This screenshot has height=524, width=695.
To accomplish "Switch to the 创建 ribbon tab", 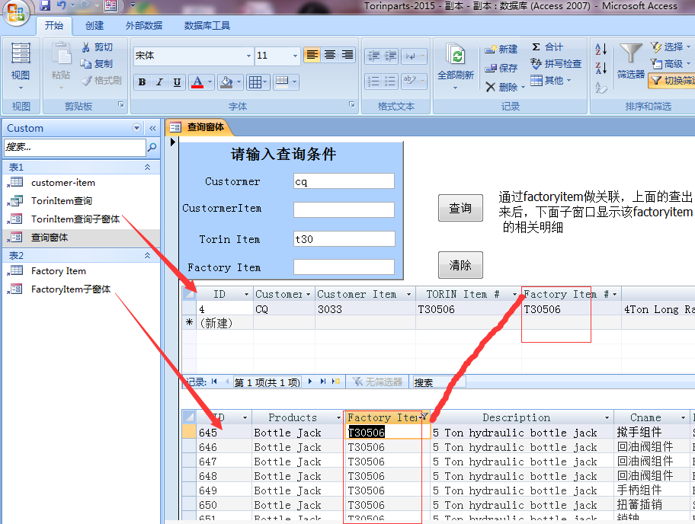I will [x=94, y=25].
